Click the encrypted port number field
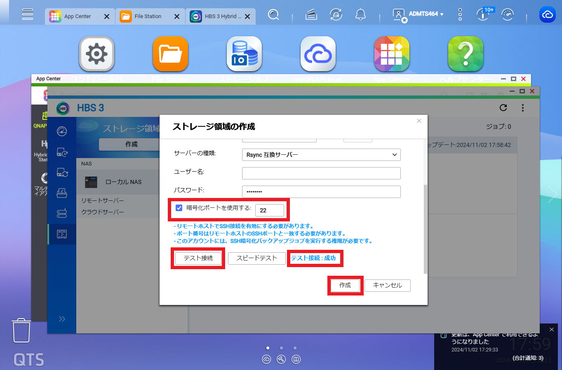This screenshot has height=370, width=562. coord(270,210)
